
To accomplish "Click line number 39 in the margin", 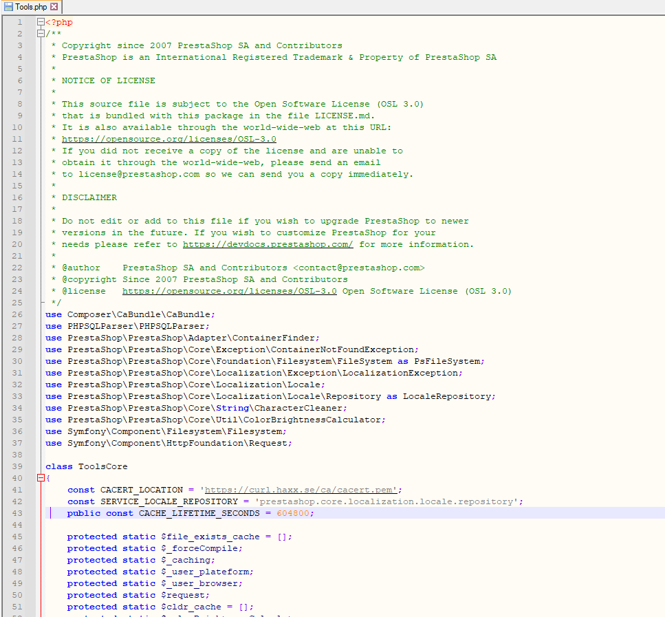I will [17, 466].
